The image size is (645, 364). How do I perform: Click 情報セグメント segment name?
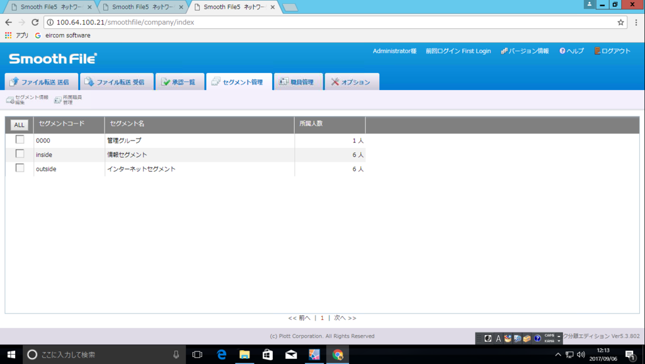pos(127,155)
